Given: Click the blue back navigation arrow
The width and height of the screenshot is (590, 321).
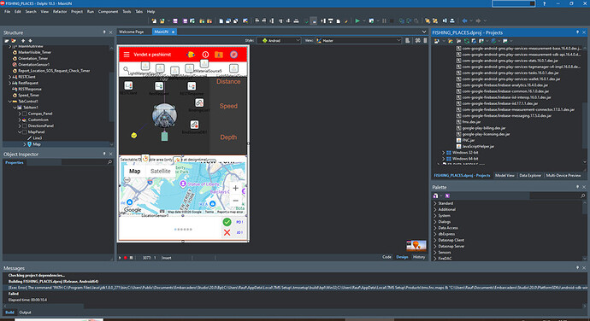Looking at the screenshot, I should pyautogui.click(x=464, y=21).
